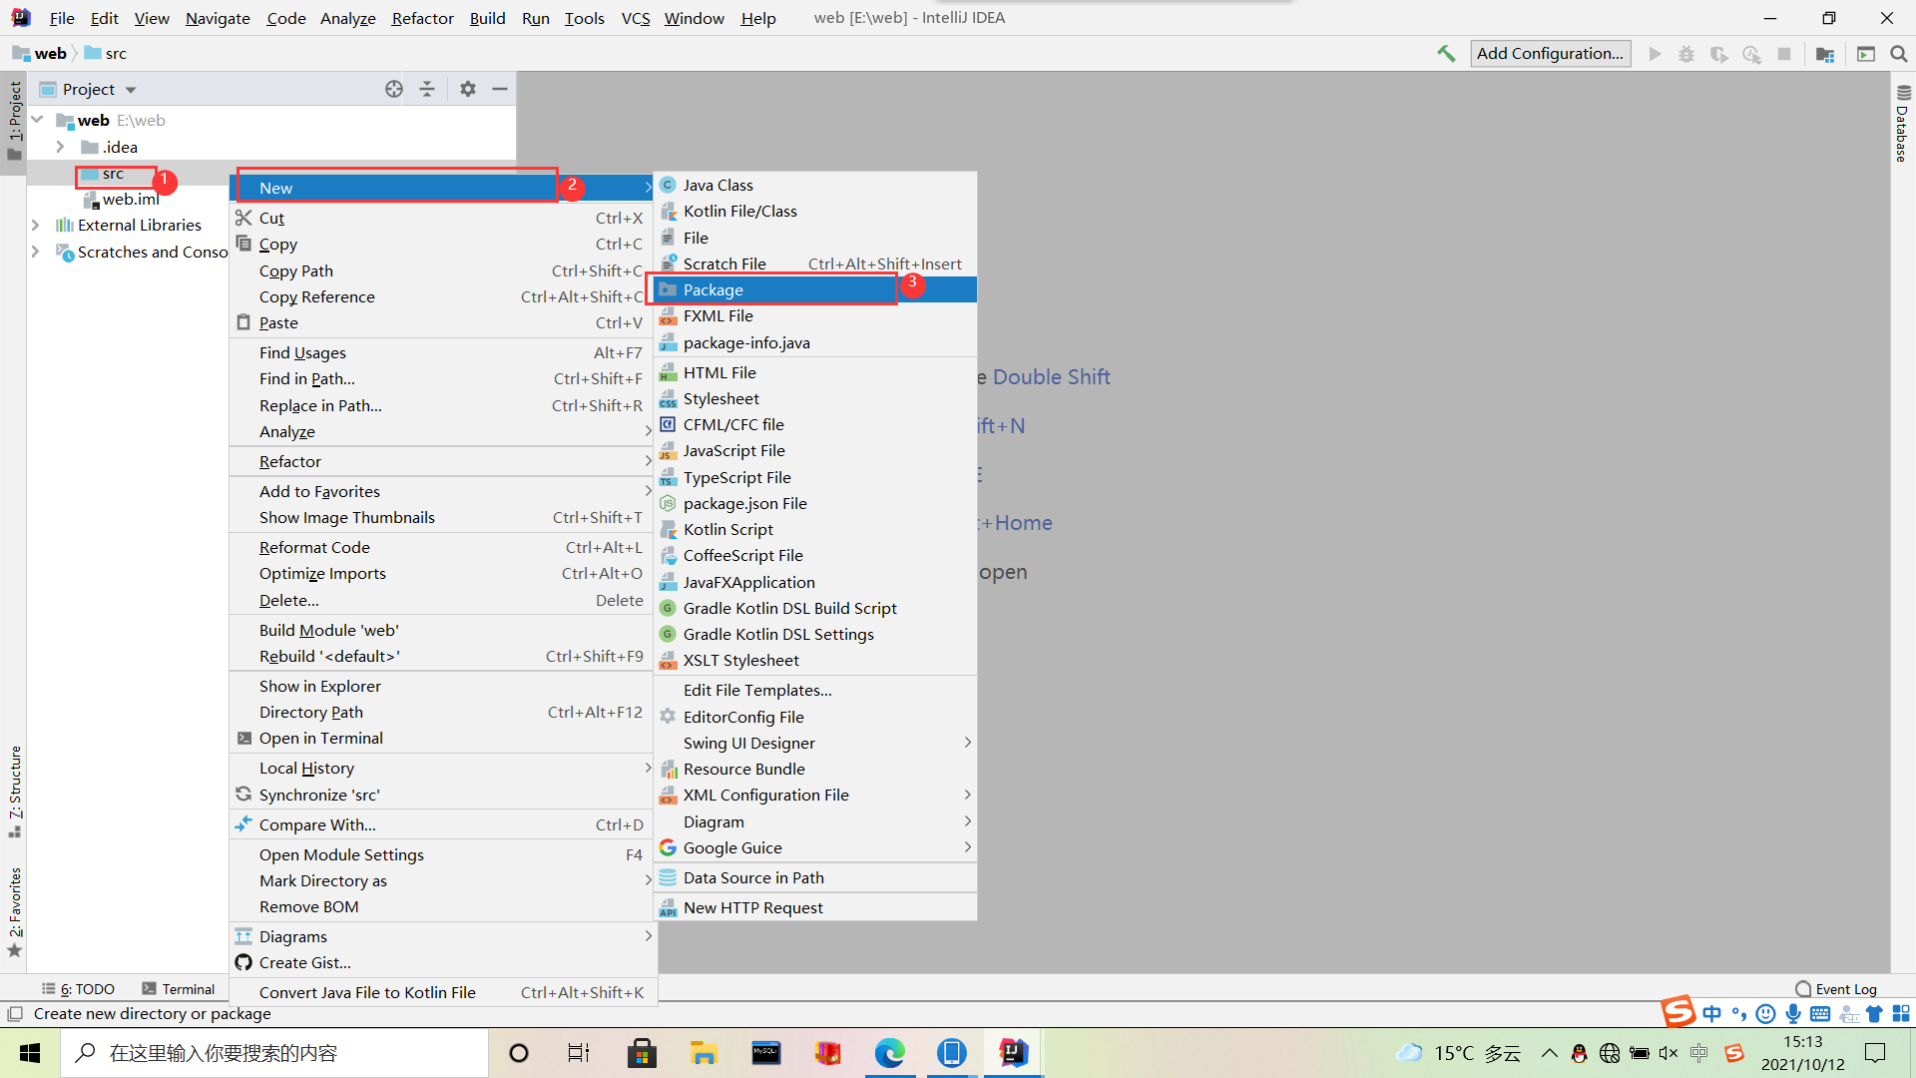This screenshot has height=1078, width=1916.
Task: Click IntelliJ IDEA taskbar icon
Action: click(1013, 1053)
